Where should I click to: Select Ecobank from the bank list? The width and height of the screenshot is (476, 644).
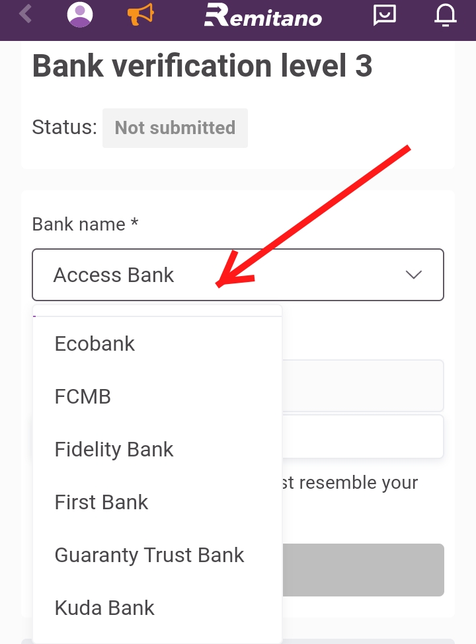[95, 343]
